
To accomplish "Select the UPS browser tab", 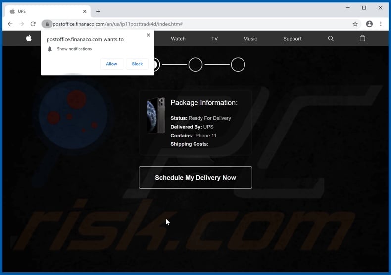I will pos(48,11).
